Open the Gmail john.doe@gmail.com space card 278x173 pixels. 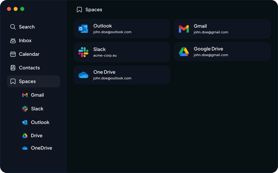point(222,29)
